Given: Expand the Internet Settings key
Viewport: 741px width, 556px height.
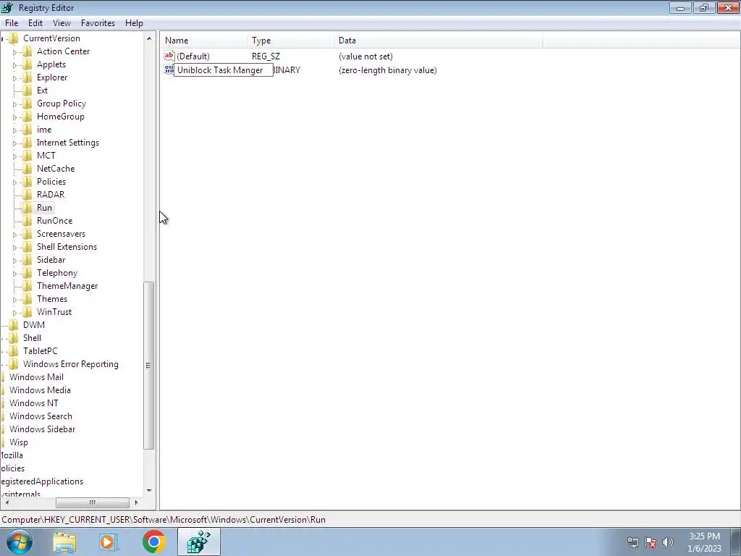Looking at the screenshot, I should [x=14, y=143].
